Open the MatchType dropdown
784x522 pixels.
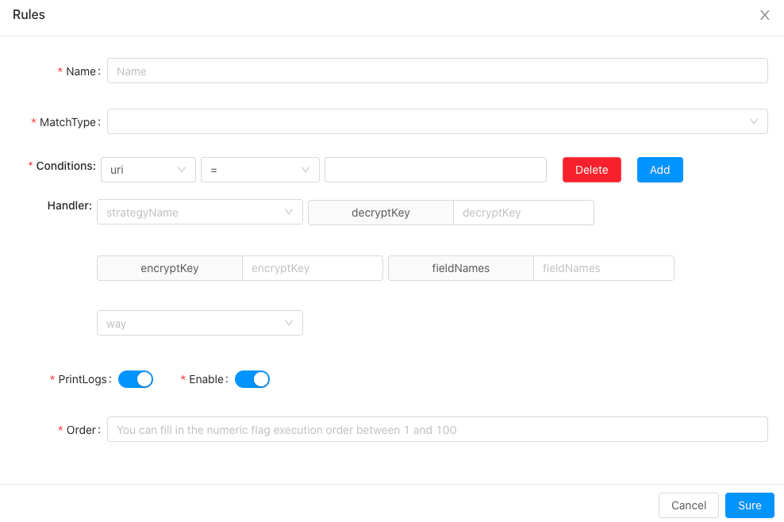(x=438, y=121)
